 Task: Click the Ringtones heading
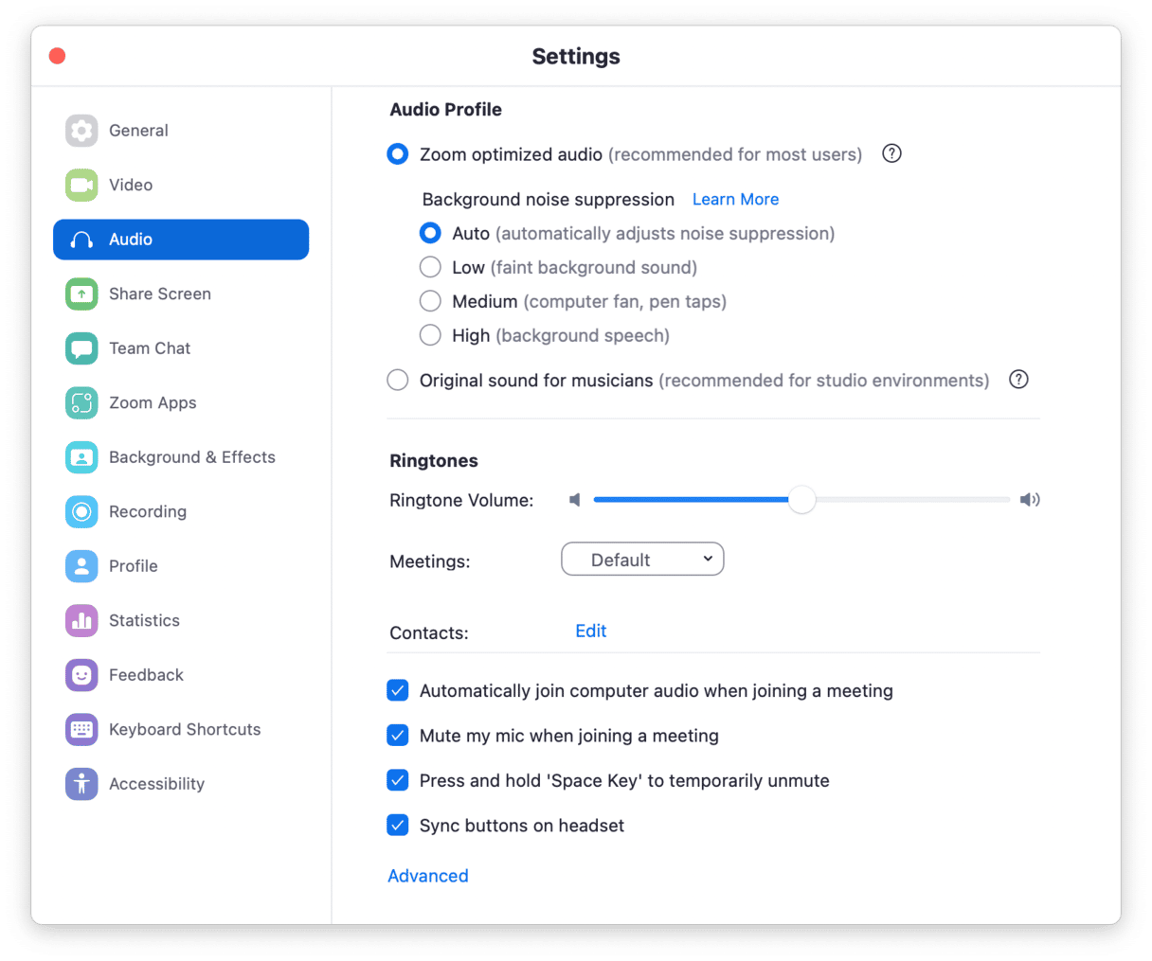434,461
